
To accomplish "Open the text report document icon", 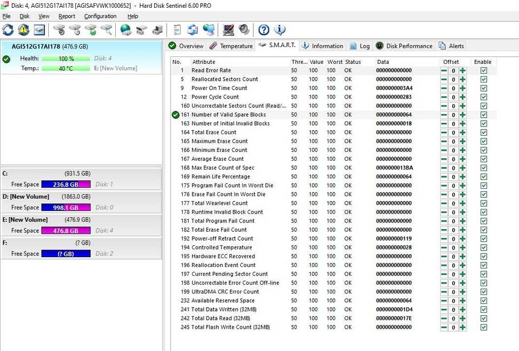I will (177, 30).
